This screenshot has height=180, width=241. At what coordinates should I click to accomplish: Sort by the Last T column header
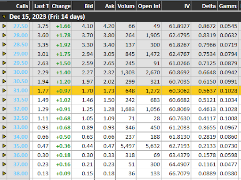click(x=41, y=6)
